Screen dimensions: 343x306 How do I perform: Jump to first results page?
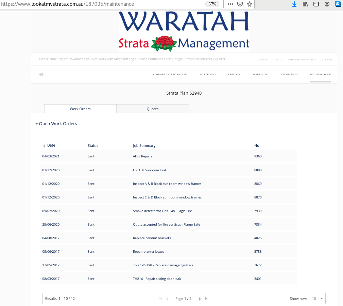(160, 299)
